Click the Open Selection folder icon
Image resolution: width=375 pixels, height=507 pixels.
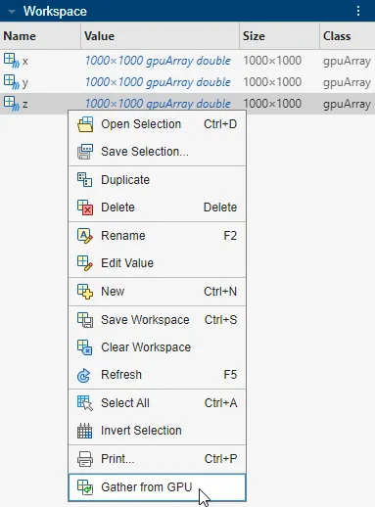[x=85, y=124]
